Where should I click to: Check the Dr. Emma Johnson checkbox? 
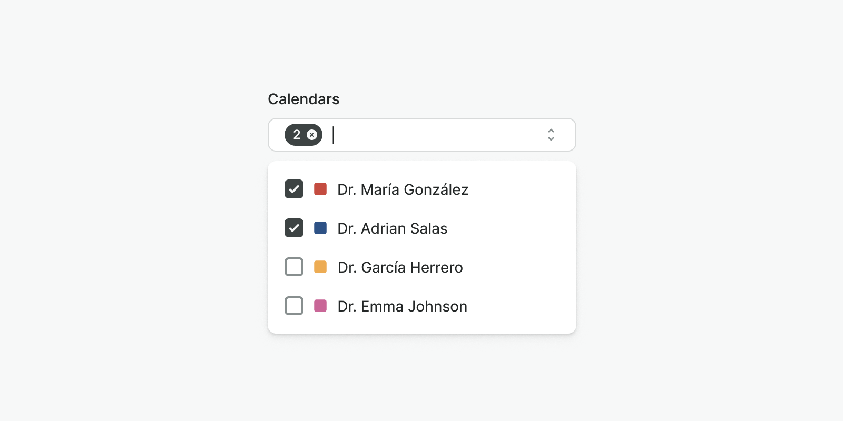[x=294, y=306]
